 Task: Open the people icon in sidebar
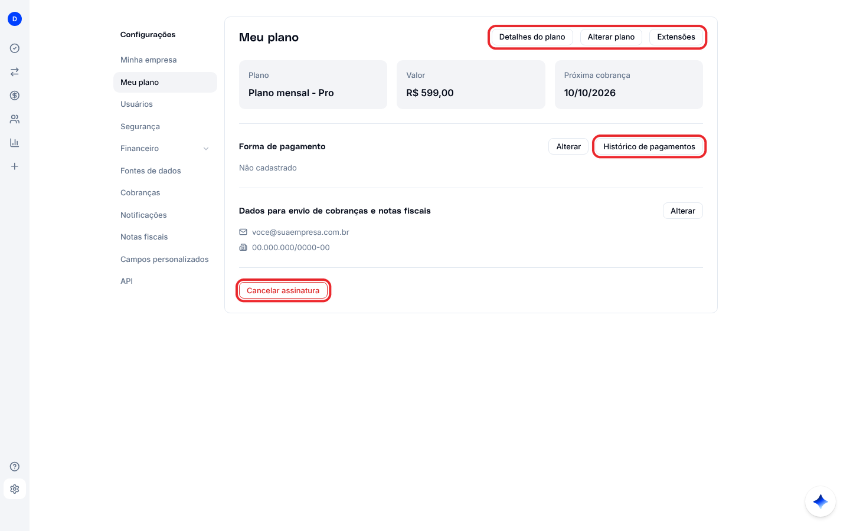[15, 119]
